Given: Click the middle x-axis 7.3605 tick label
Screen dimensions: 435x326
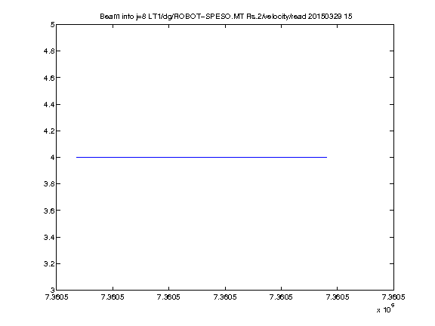Looking at the screenshot, I should coord(225,297).
